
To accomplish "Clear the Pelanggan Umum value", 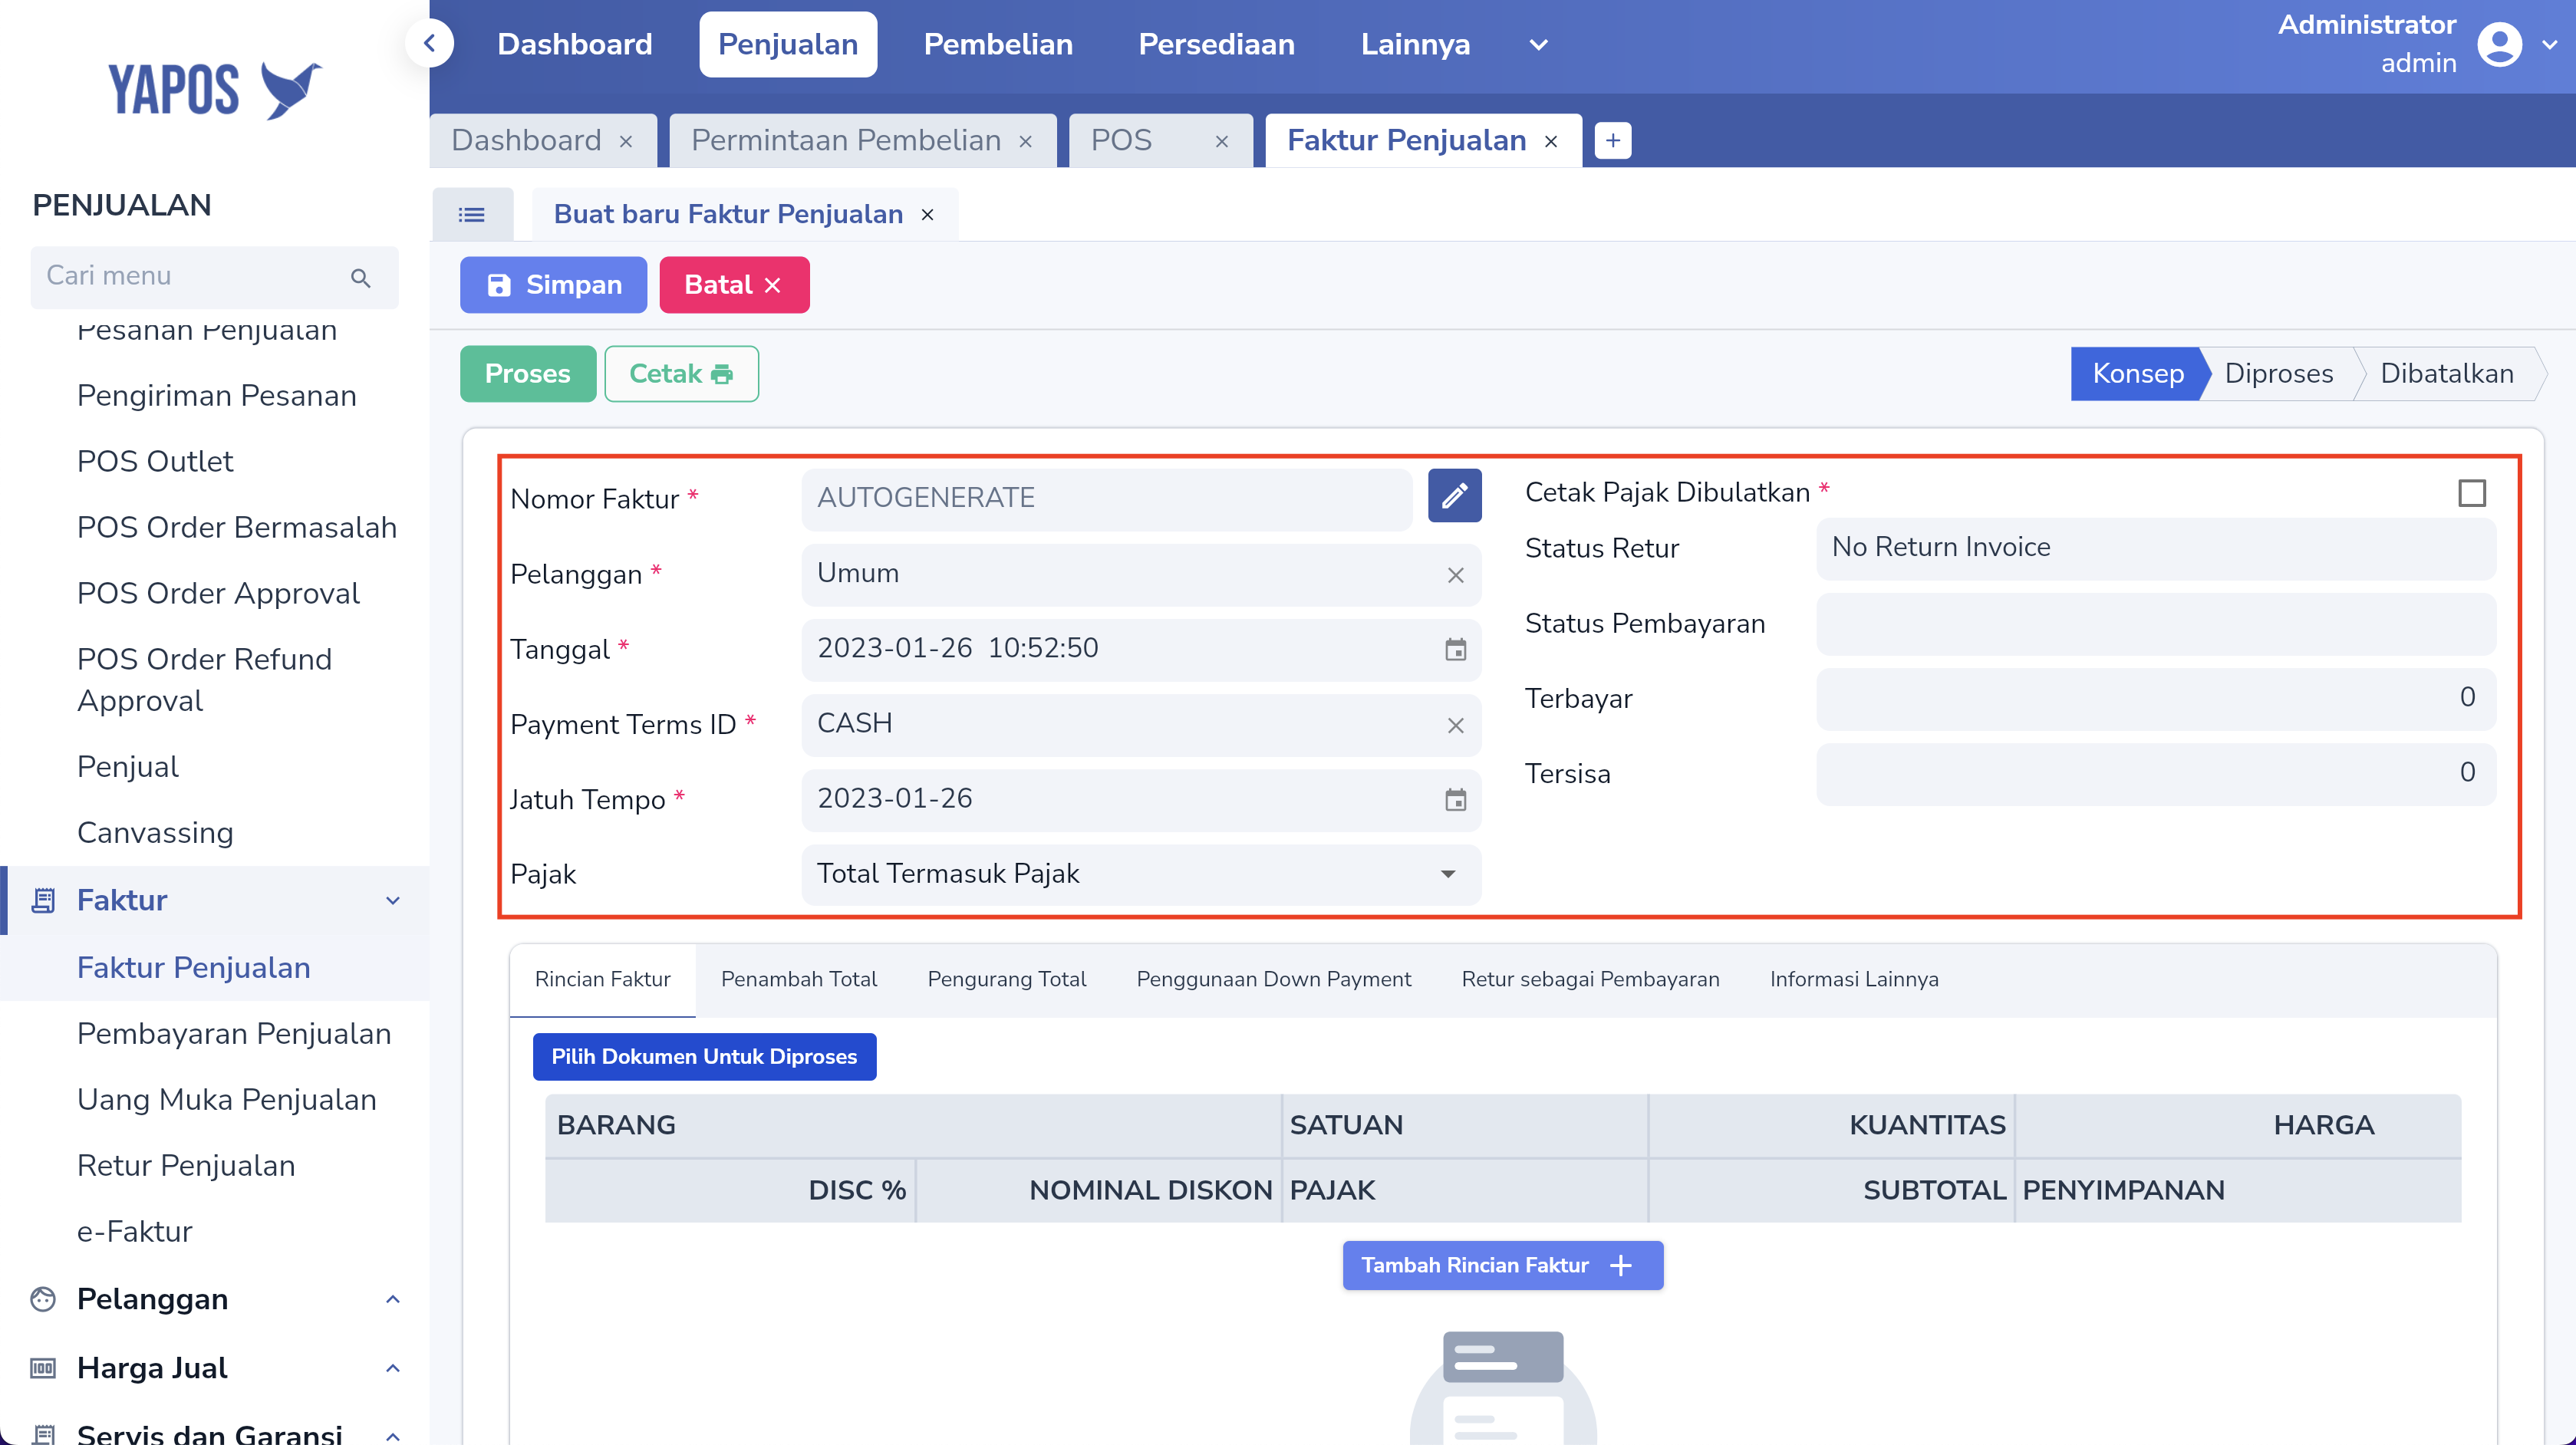I will 1455,575.
